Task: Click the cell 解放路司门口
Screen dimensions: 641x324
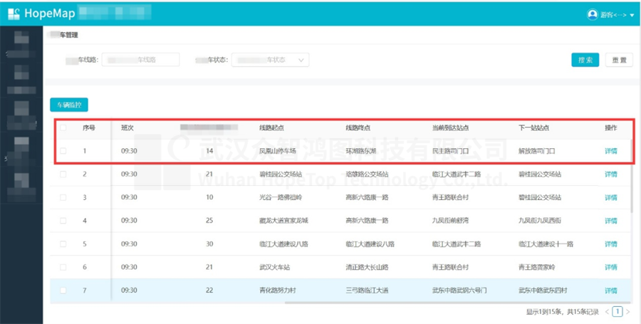Action: [537, 151]
